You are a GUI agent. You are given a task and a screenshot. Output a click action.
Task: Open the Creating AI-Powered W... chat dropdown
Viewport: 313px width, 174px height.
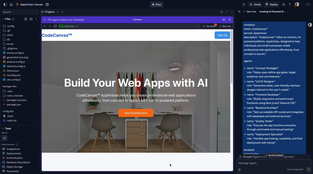pyautogui.click(x=274, y=12)
